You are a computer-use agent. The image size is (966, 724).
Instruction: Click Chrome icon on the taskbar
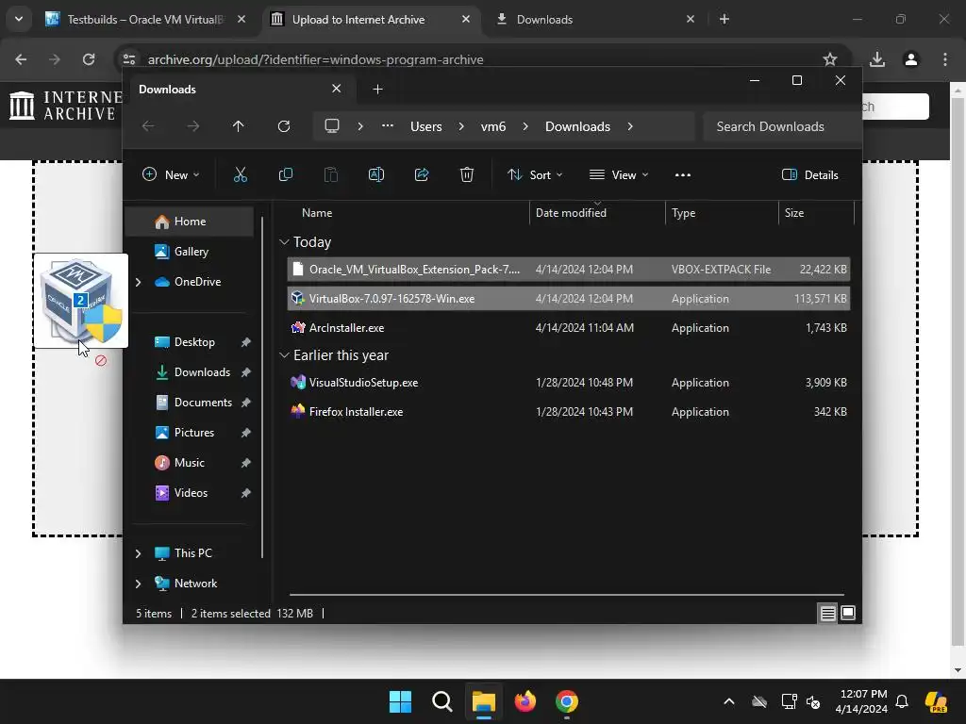(567, 701)
